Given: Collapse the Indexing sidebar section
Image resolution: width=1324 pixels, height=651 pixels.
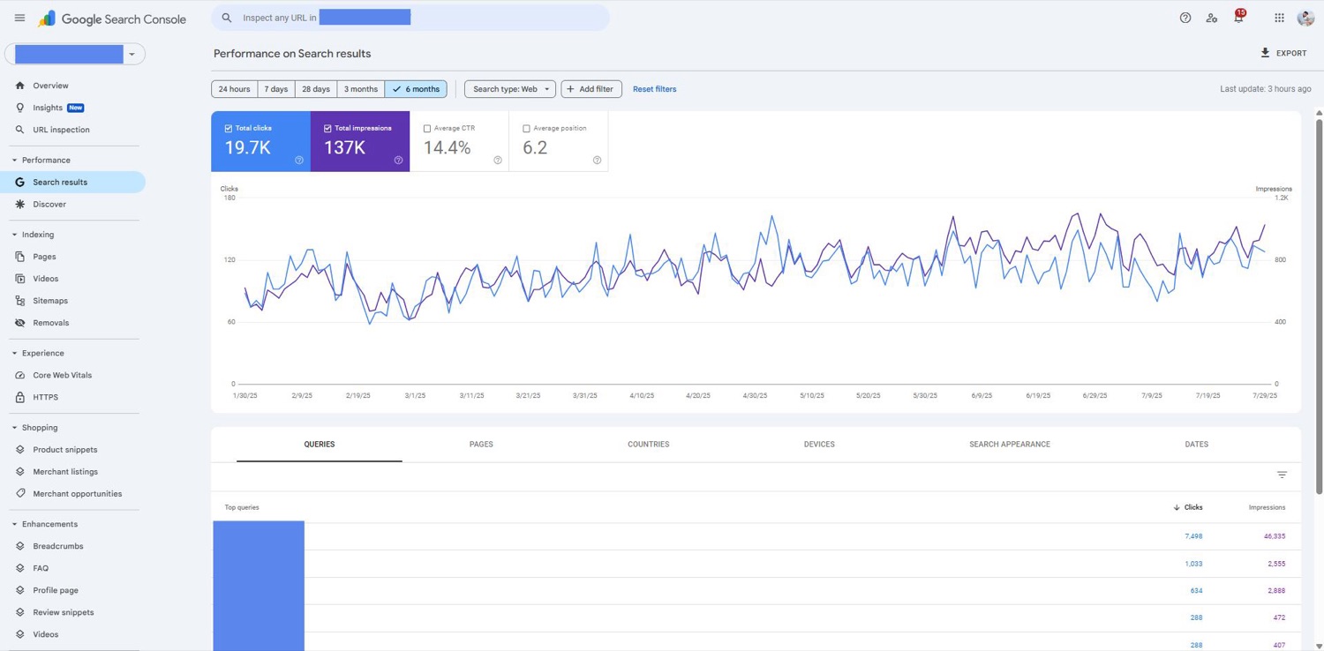Looking at the screenshot, I should [14, 235].
